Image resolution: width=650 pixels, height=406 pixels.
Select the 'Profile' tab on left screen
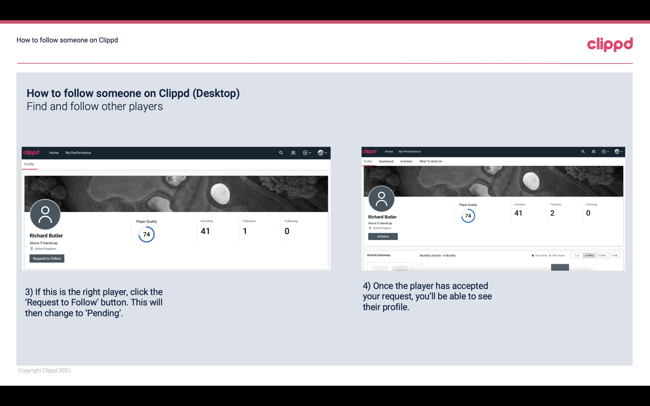[29, 164]
